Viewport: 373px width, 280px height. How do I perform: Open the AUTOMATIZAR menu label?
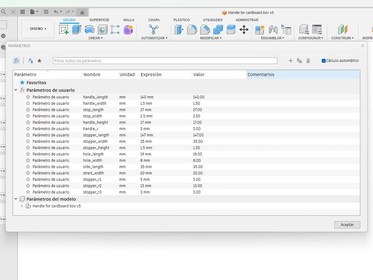tap(154, 38)
